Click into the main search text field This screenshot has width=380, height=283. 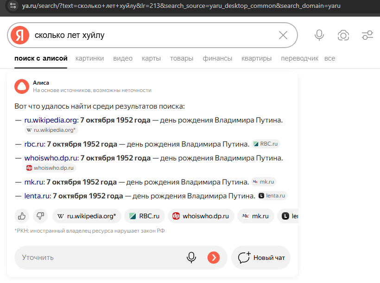coord(152,35)
